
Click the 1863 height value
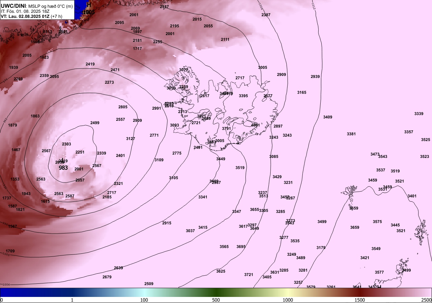point(35,116)
